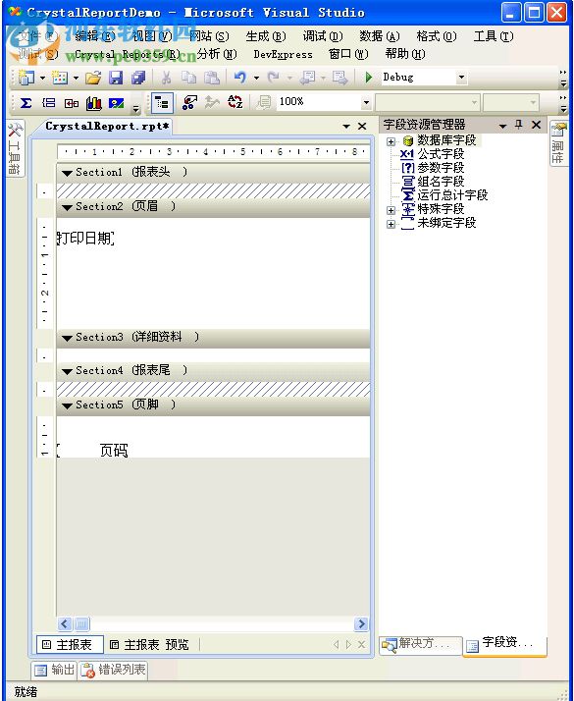Collapse Section2 (页眉) with its triangle
The image size is (574, 701).
tap(67, 207)
